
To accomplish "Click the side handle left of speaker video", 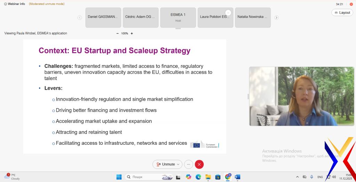I will coord(248,96).
